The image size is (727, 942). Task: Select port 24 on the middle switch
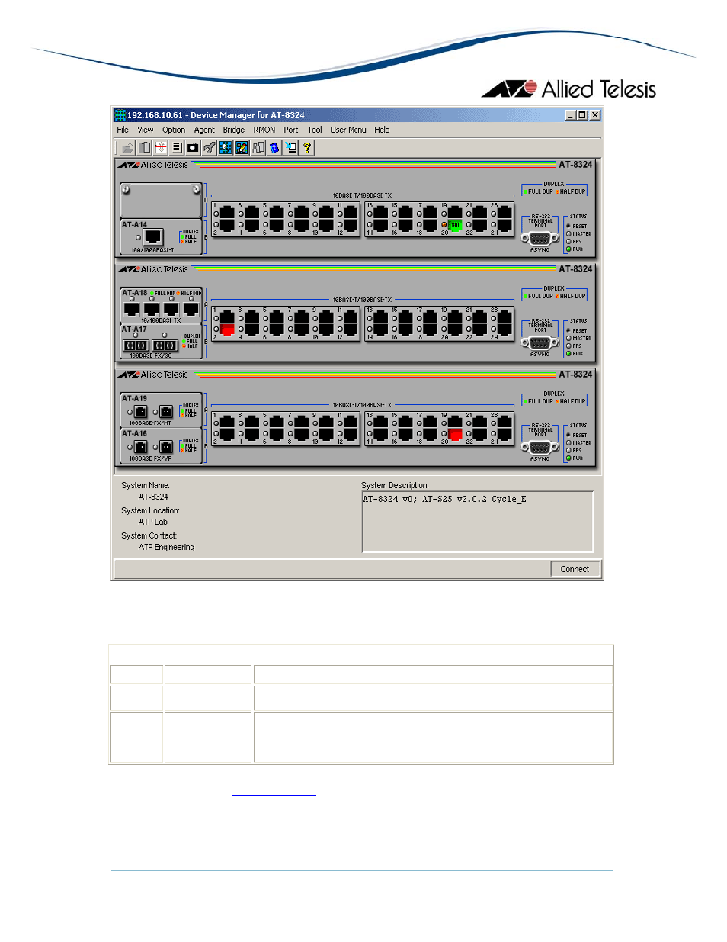pos(504,330)
